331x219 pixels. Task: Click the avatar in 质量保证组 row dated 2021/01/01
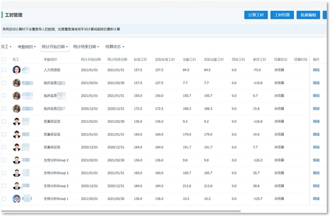tap(17, 134)
